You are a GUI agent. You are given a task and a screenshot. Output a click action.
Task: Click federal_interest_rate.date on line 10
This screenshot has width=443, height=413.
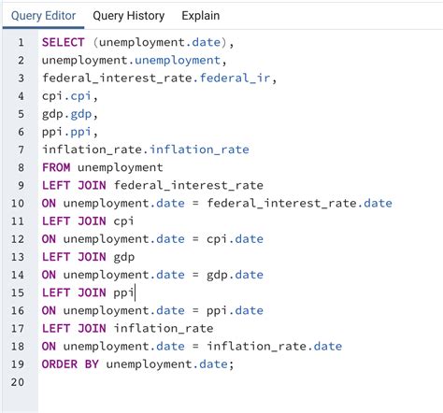pyautogui.click(x=299, y=204)
